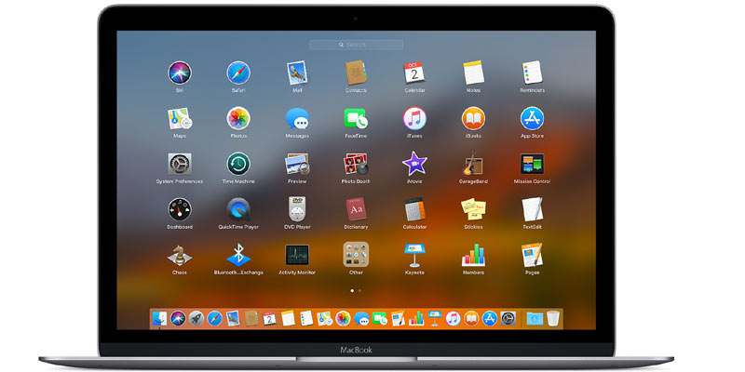Launch Bluetooth File Exchange
The image size is (745, 372).
tap(238, 255)
